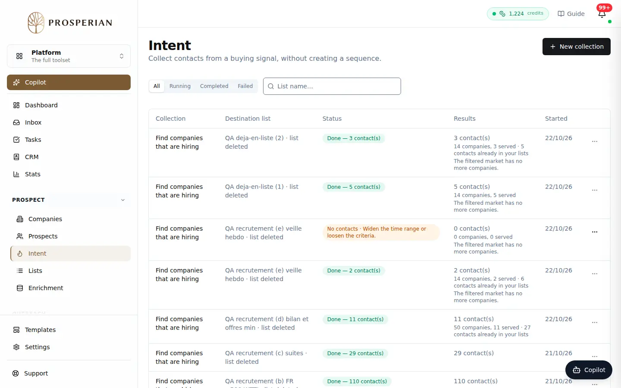
Task: Click the Companies building icon
Action: [x=20, y=219]
